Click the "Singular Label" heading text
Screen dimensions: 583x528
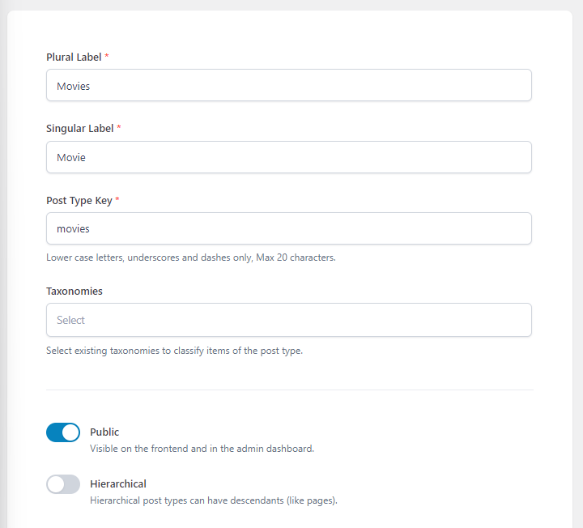tap(79, 128)
